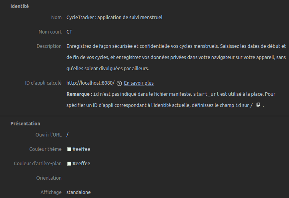Click the 'Remarque :' note text
Image resolution: width=289 pixels, height=198 pixels.
coord(79,94)
